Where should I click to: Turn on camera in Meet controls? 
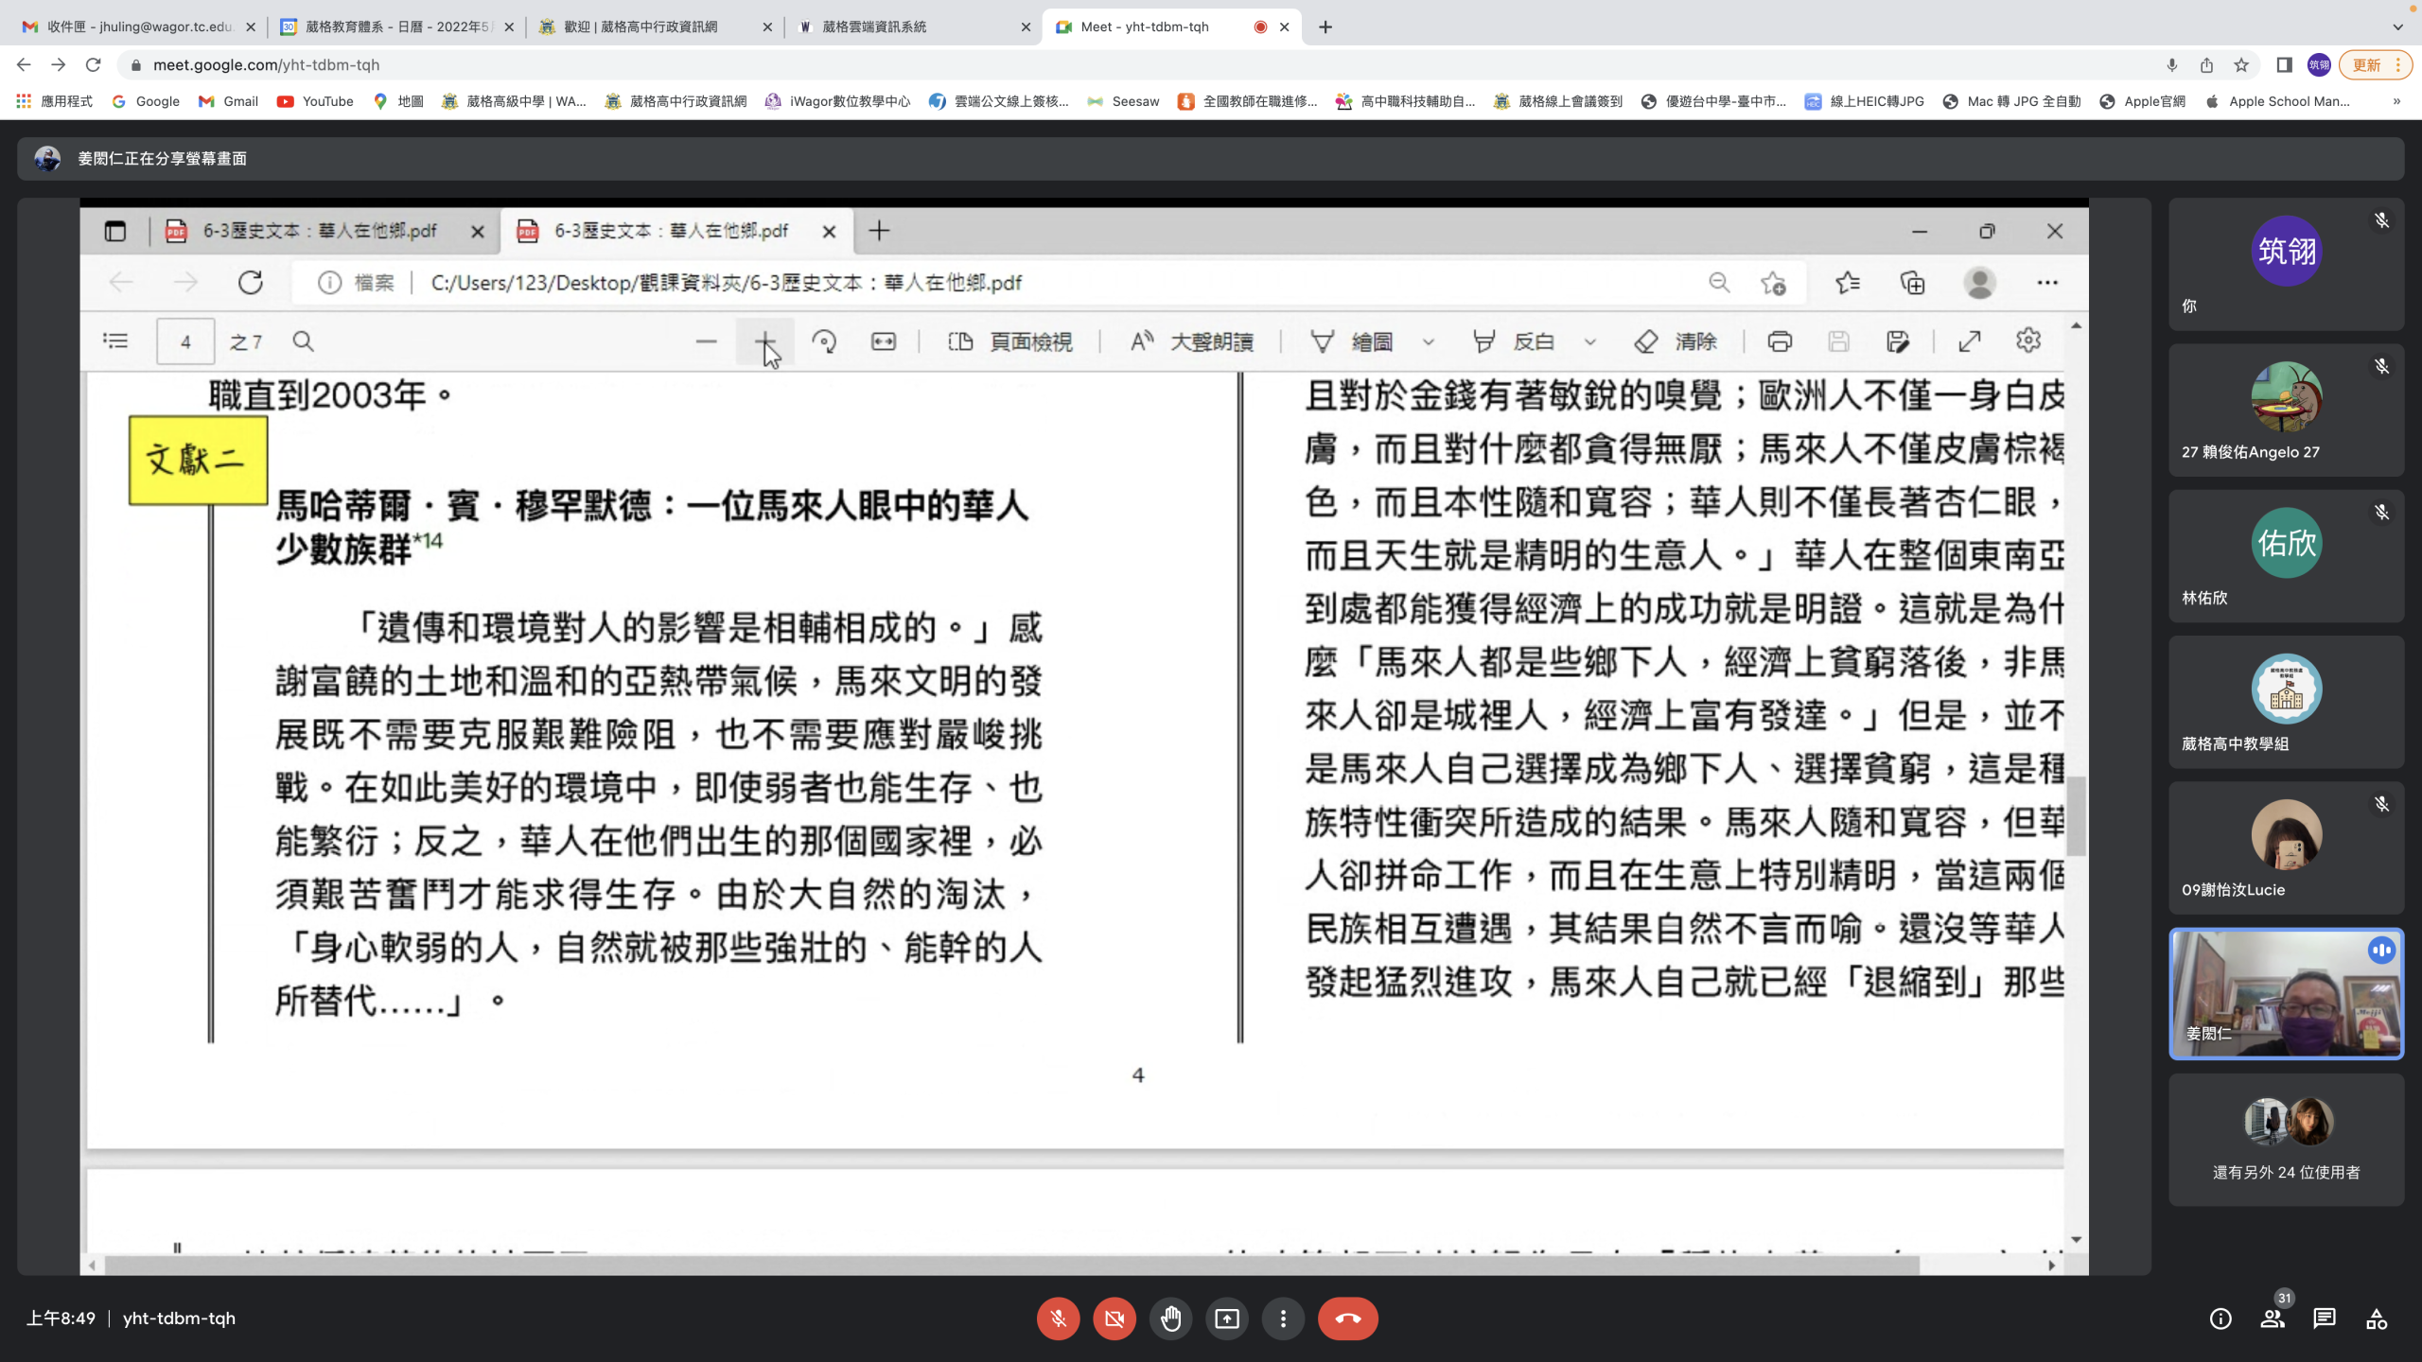point(1114,1318)
